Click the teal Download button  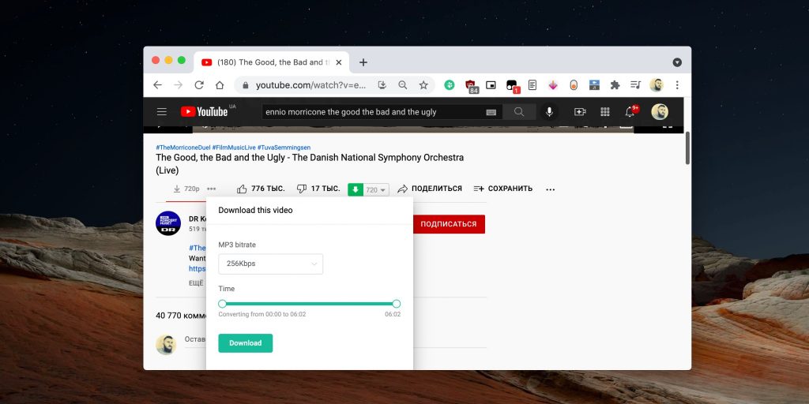pyautogui.click(x=246, y=343)
